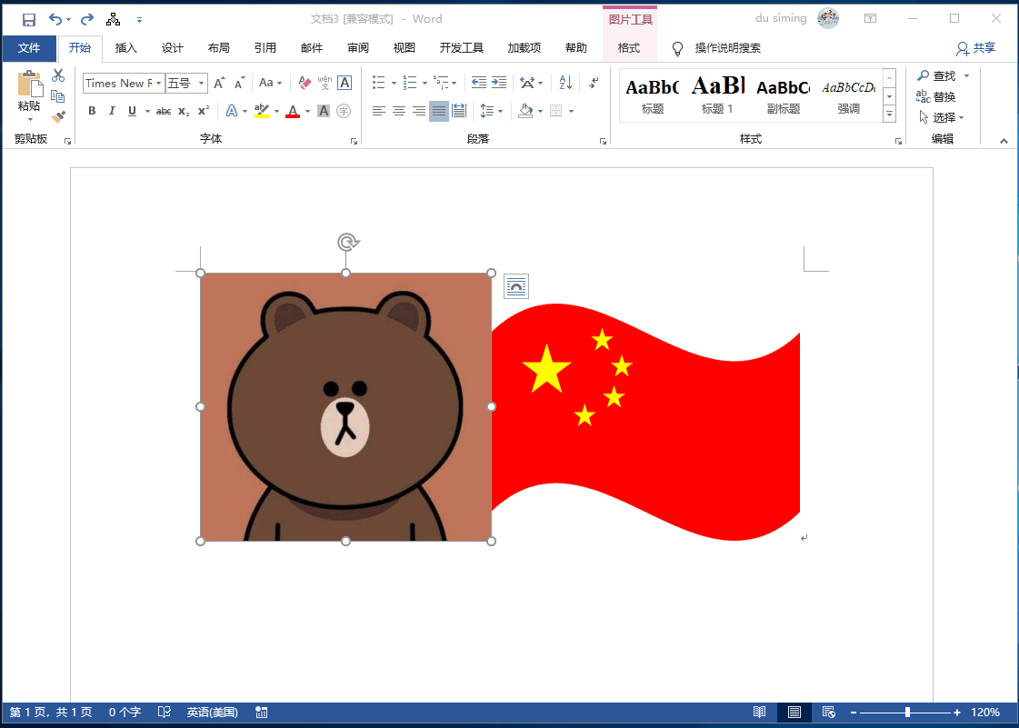Click in the 操作说明搜索 search box
This screenshot has height=728, width=1019.
pyautogui.click(x=728, y=48)
